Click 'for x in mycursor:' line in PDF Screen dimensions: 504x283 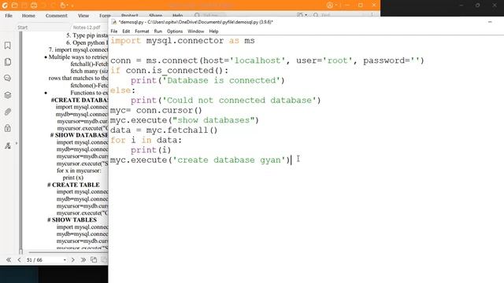pos(79,171)
